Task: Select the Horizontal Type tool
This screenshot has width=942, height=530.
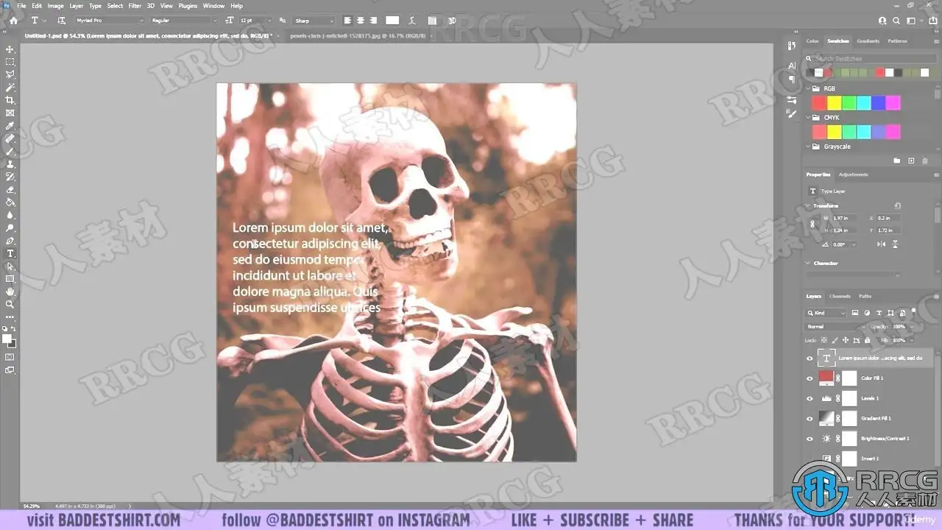Action: pos(10,253)
